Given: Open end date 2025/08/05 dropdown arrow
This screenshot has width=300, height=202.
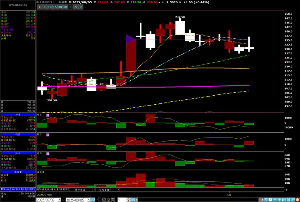Looking at the screenshot, I should point(89,200).
